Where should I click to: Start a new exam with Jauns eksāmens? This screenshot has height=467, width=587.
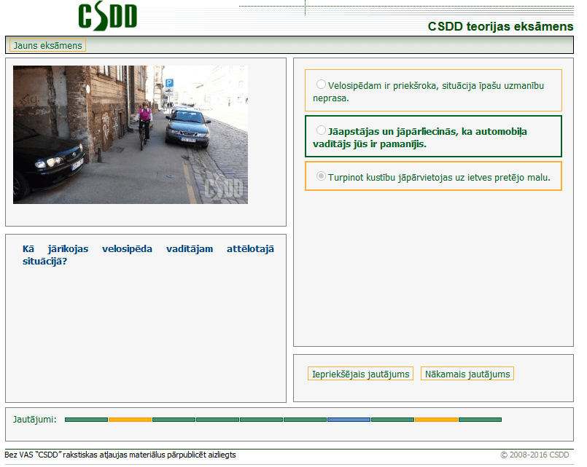47,45
